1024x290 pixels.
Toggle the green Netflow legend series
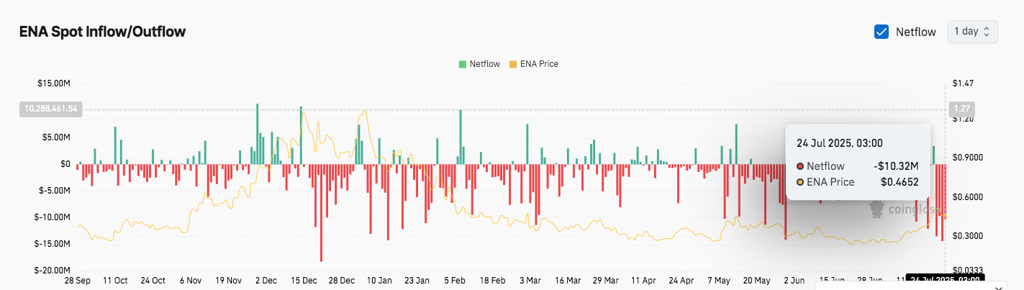[479, 64]
